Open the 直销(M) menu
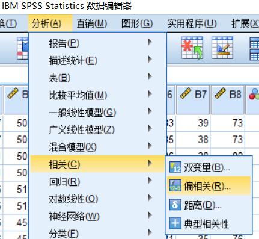This screenshot has height=239, width=259. pyautogui.click(x=92, y=23)
